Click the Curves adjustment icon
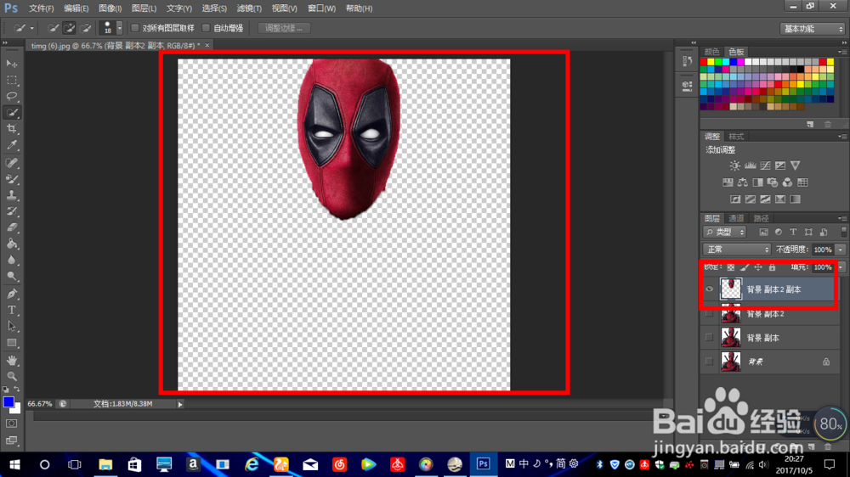 pos(765,166)
